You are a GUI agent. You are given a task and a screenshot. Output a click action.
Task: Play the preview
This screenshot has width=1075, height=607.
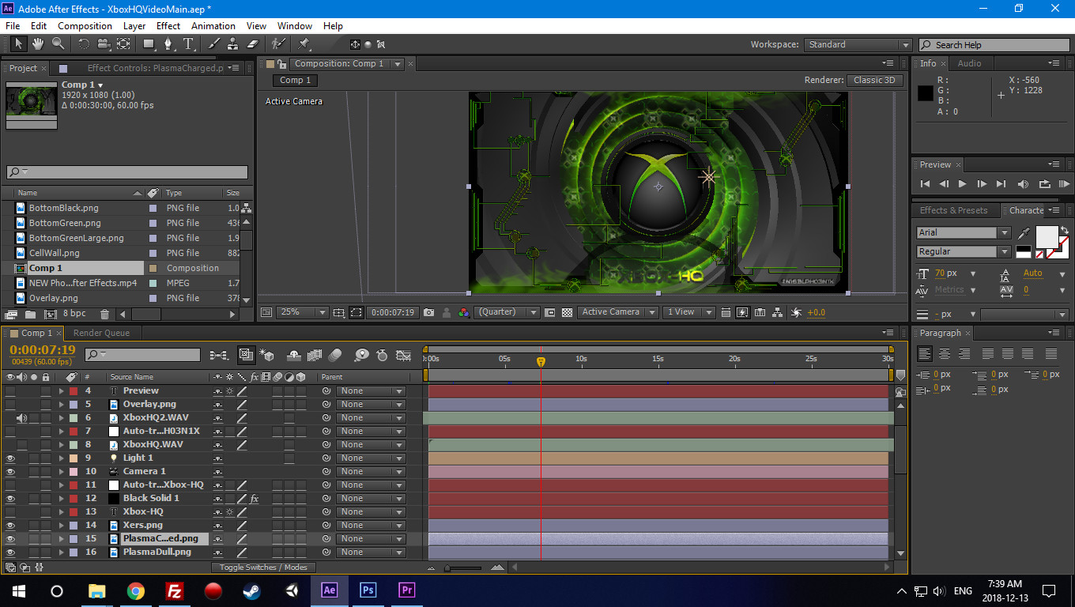(x=962, y=183)
